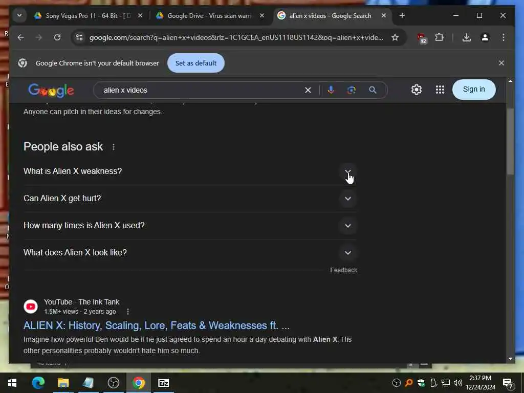This screenshot has height=393, width=524.
Task: Open the Chrome three-dot menu
Action: point(504,37)
